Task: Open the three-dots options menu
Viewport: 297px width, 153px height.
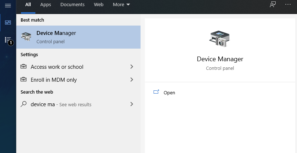Action: coord(288,4)
